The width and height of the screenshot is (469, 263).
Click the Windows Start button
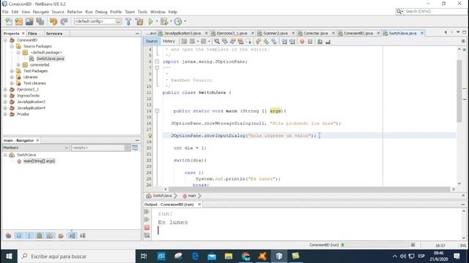pyautogui.click(x=9, y=256)
